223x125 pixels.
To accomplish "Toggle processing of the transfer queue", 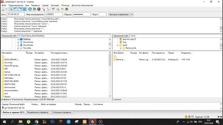I will tap(34, 9).
